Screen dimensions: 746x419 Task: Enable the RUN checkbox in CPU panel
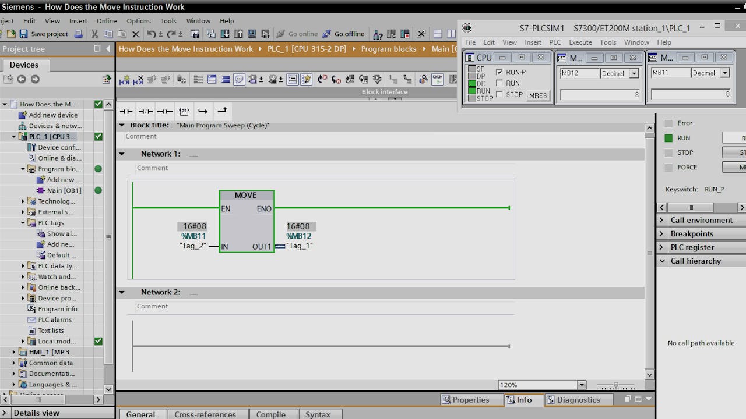(x=499, y=83)
